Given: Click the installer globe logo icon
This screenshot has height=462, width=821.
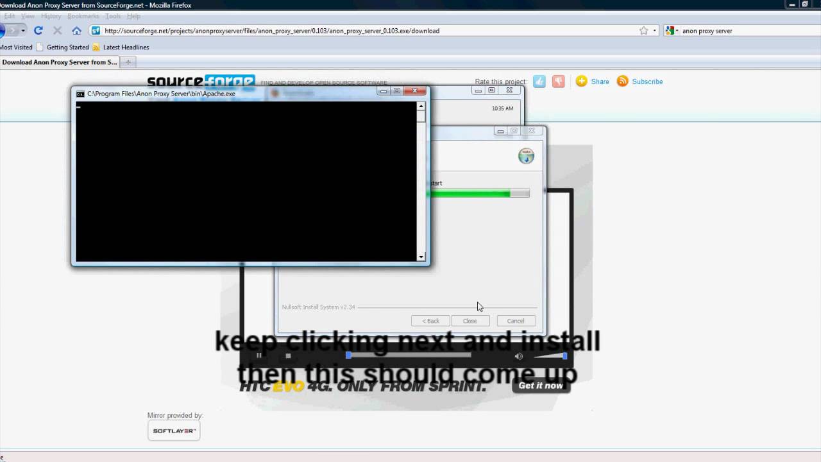Looking at the screenshot, I should (526, 157).
